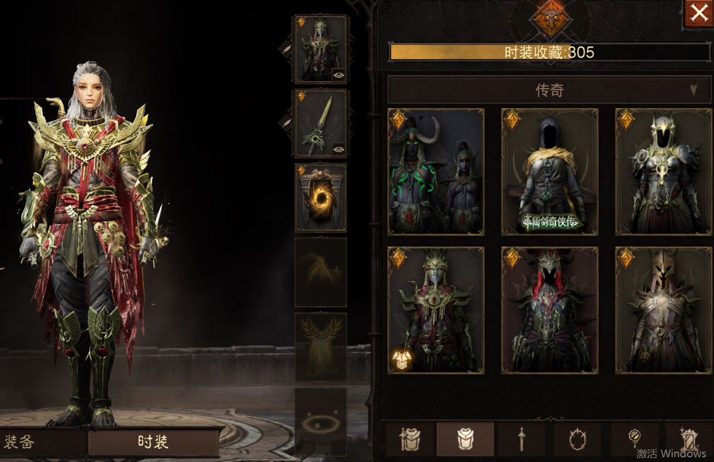This screenshot has width=714, height=462.
Task: Toggle visibility eye on equipped armor slot
Action: (x=339, y=75)
